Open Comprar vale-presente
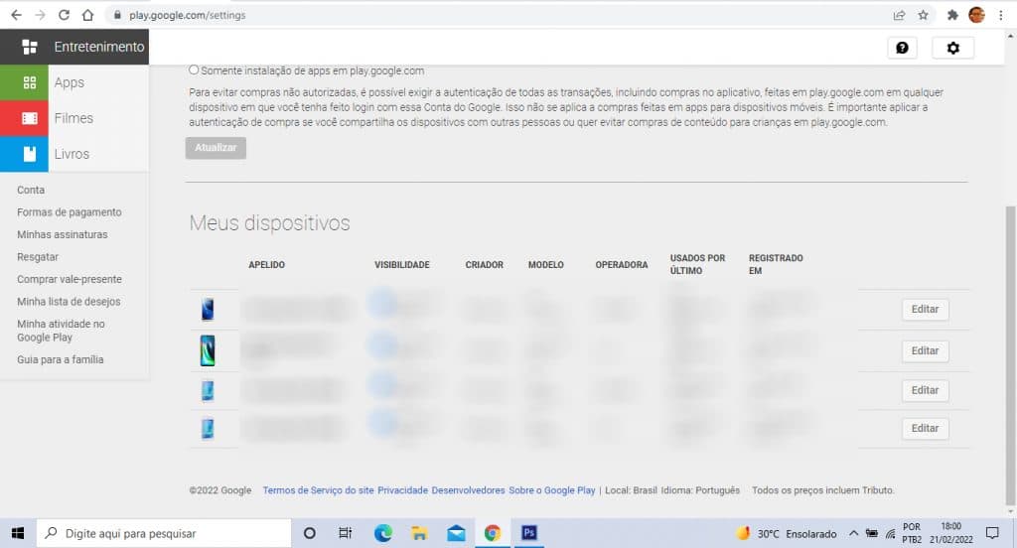 click(70, 280)
